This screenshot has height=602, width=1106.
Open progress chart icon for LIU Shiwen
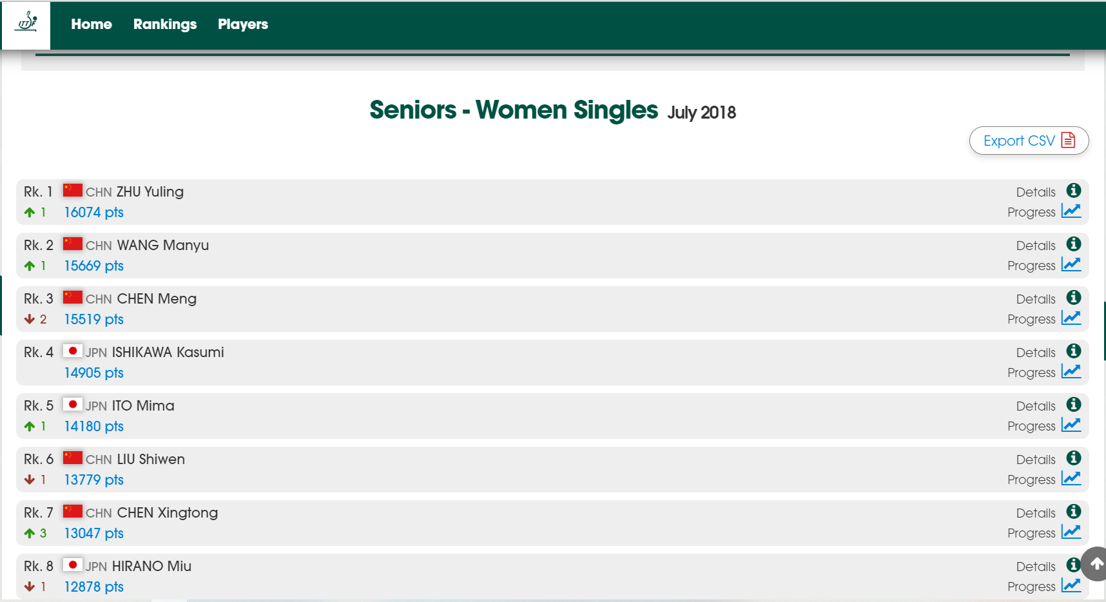(x=1071, y=479)
